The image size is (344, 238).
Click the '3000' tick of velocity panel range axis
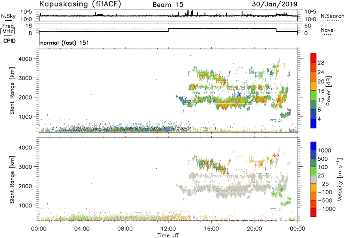(25, 167)
